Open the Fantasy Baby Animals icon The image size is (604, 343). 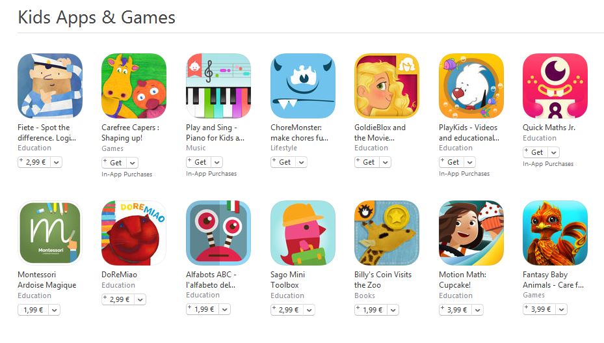(x=555, y=232)
